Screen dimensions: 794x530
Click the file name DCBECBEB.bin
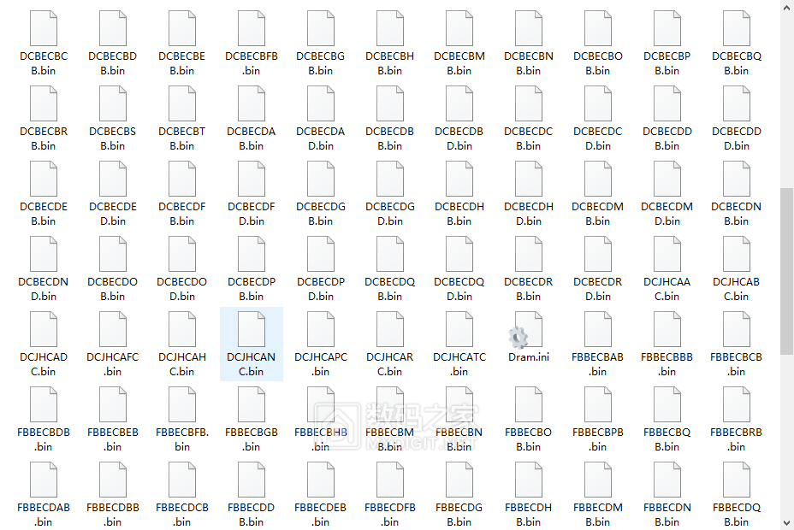[181, 63]
